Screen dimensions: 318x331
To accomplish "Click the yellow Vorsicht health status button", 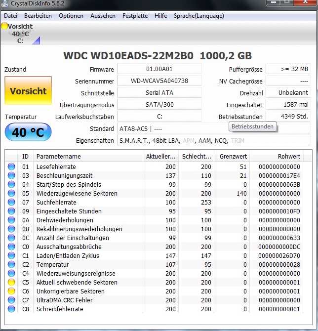I will 28,91.
